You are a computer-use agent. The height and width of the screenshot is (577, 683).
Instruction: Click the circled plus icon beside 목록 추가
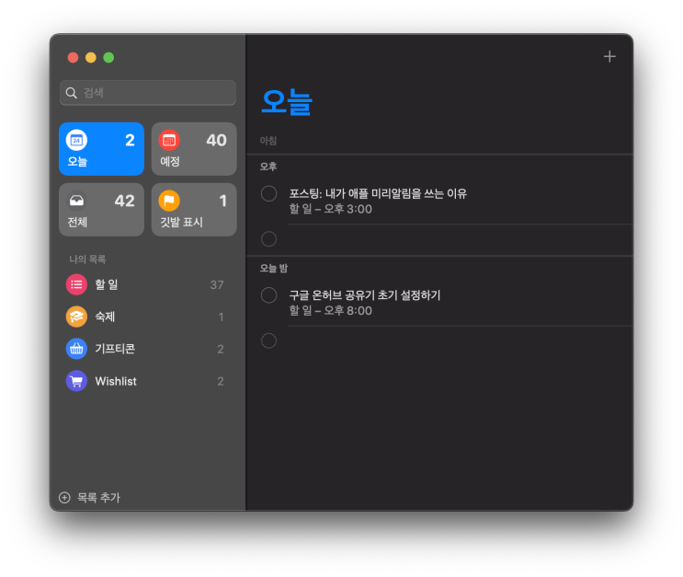[64, 498]
